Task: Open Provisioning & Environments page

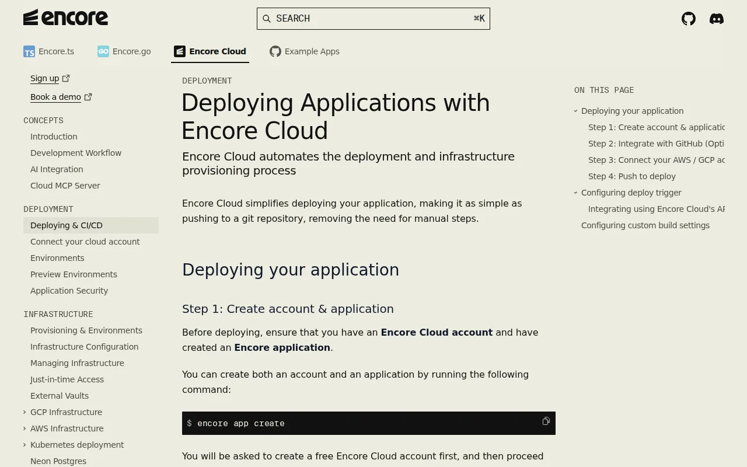Action: 86,330
